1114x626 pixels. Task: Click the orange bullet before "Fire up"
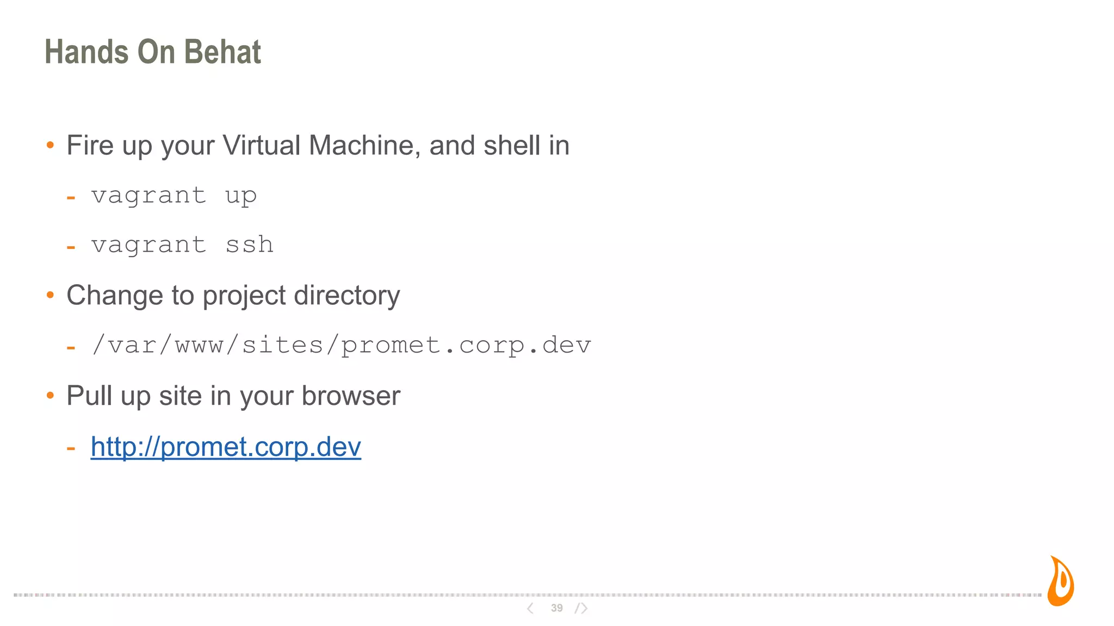point(51,145)
